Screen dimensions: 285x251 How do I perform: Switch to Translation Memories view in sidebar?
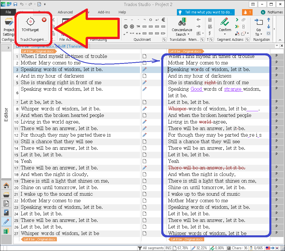6,231
